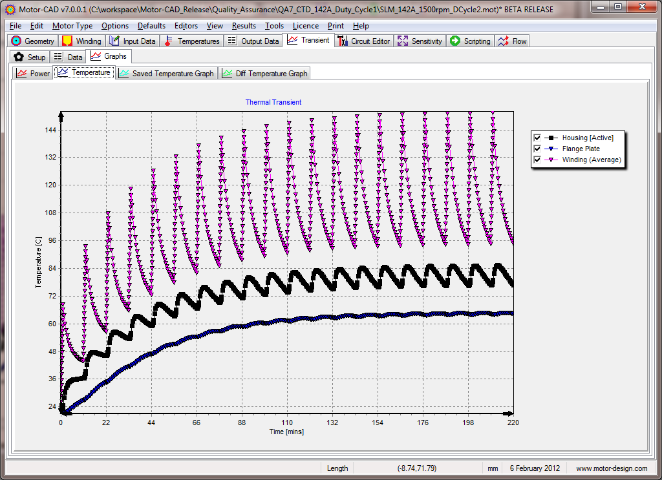Open the Edit menu
Screen dimensions: 662x480
click(x=37, y=26)
